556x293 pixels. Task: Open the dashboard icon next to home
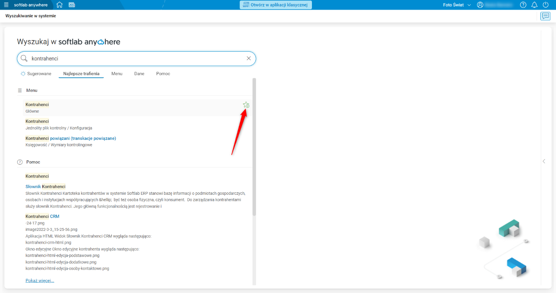point(72,5)
